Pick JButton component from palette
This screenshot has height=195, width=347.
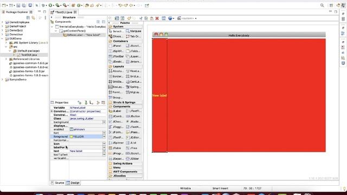[133, 116]
